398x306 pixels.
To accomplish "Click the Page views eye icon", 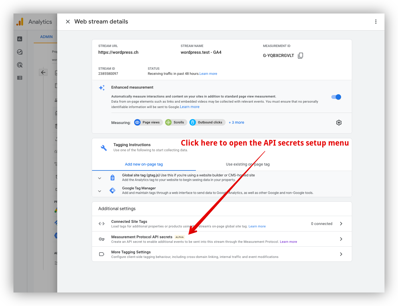I will (x=137, y=122).
